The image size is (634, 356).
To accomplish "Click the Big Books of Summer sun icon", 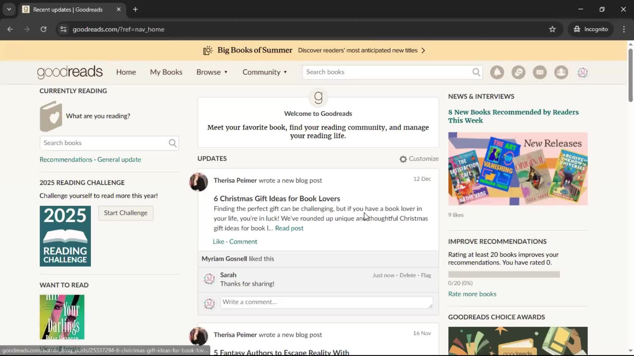I will point(208,50).
